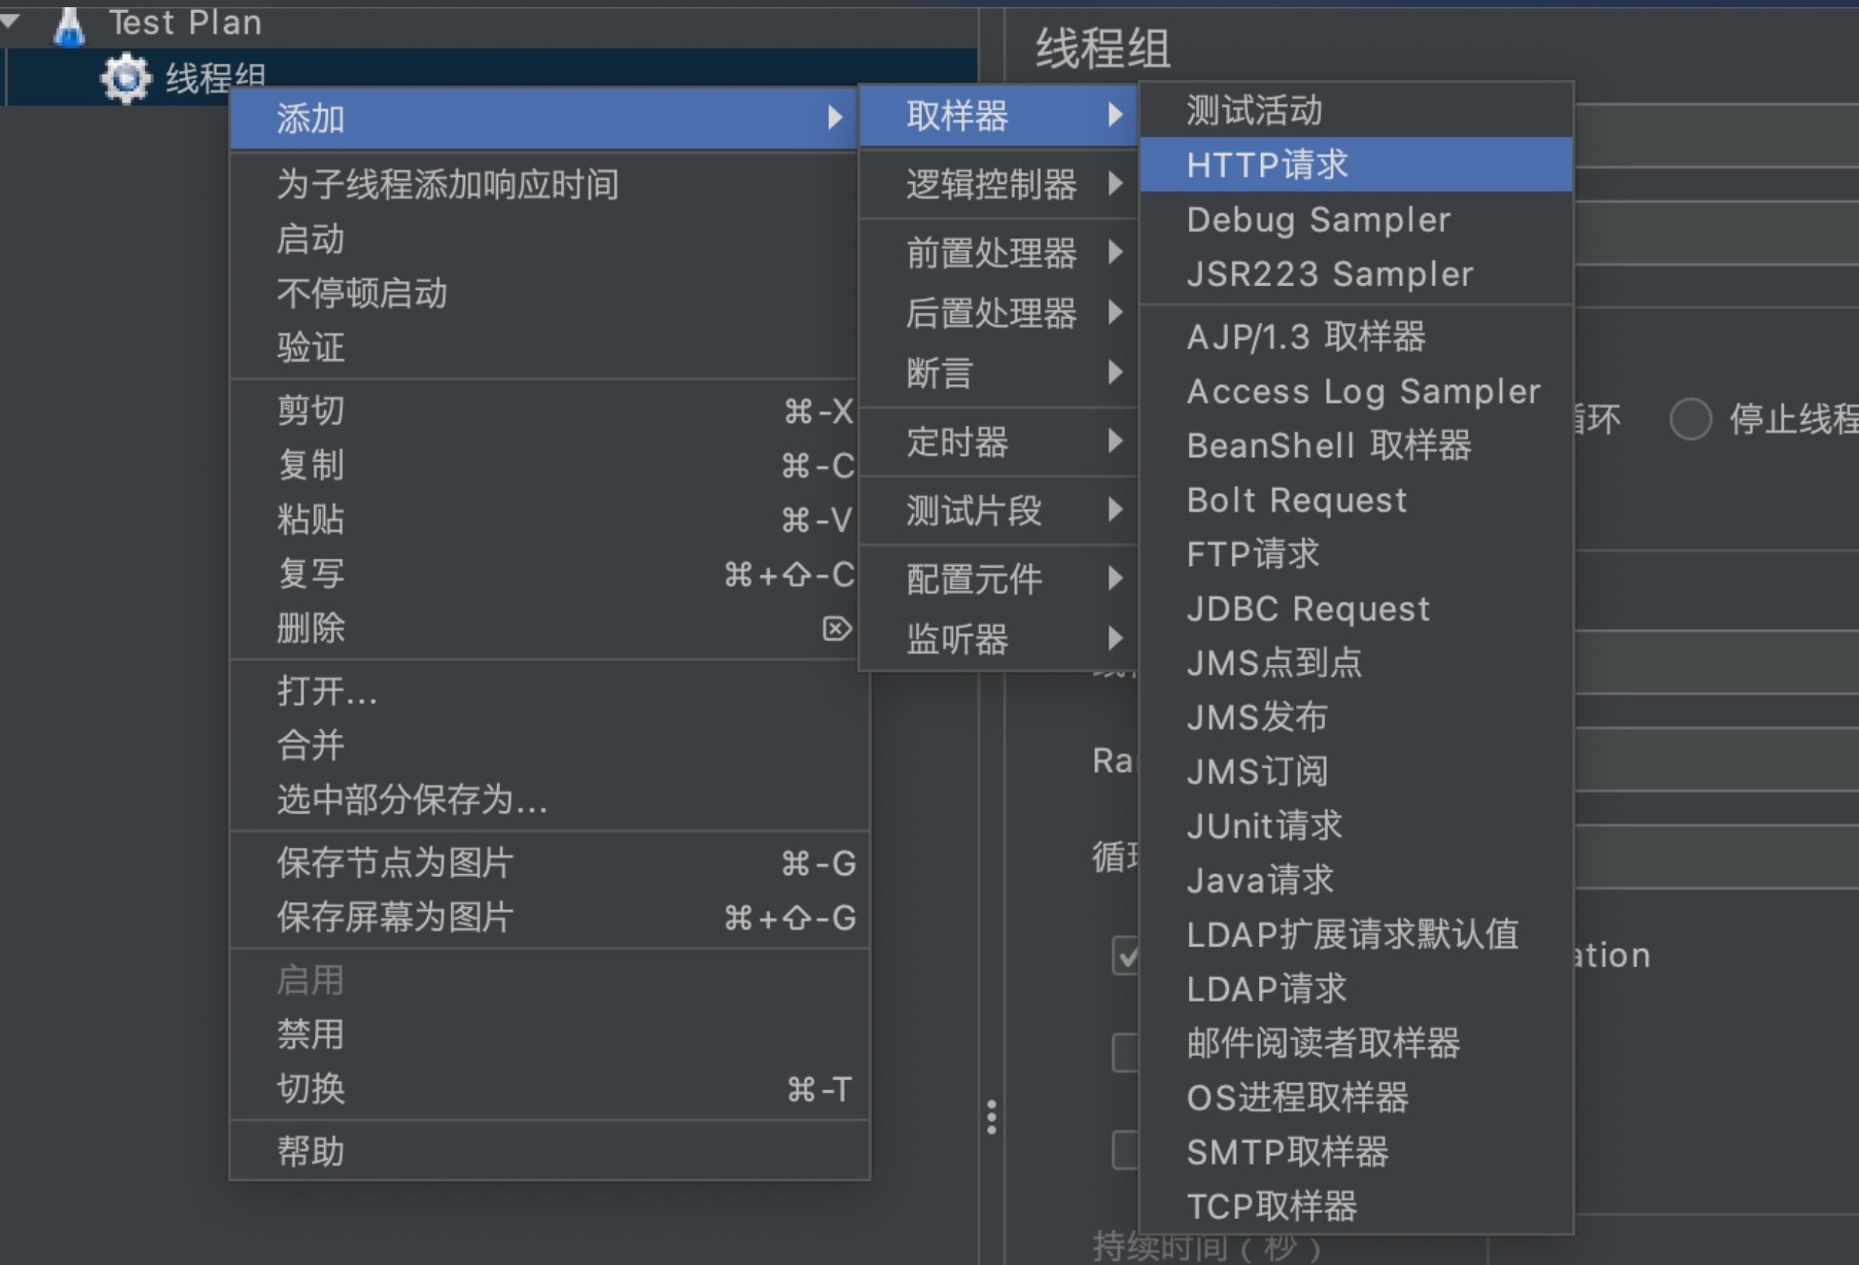
Task: Add an LDAP请求 sampler
Action: coord(1357,990)
